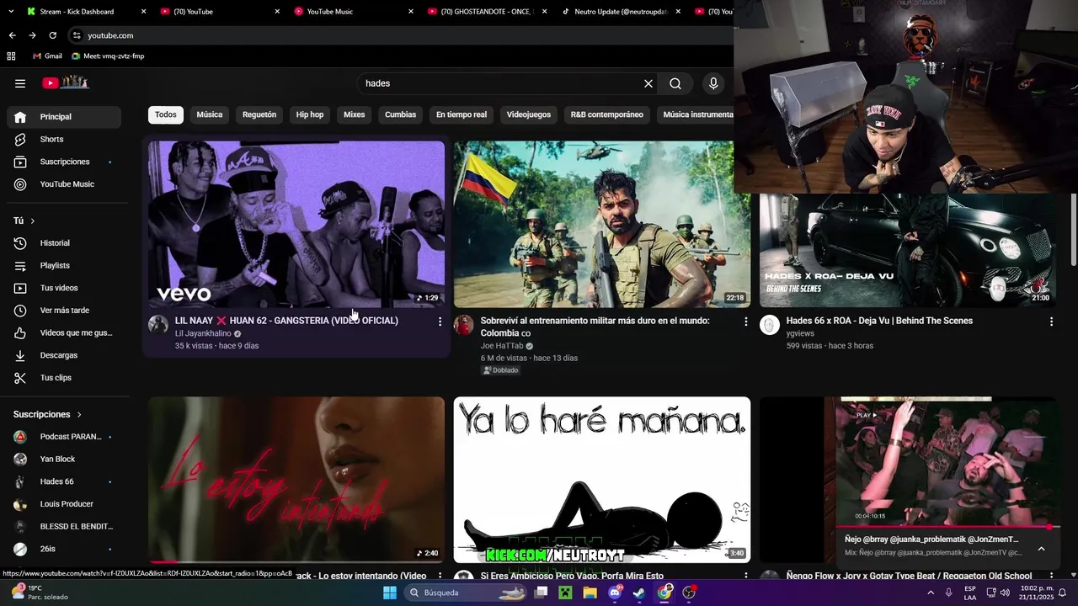Click the search magnifier button
Screen dimensions: 1078x606
[675, 83]
